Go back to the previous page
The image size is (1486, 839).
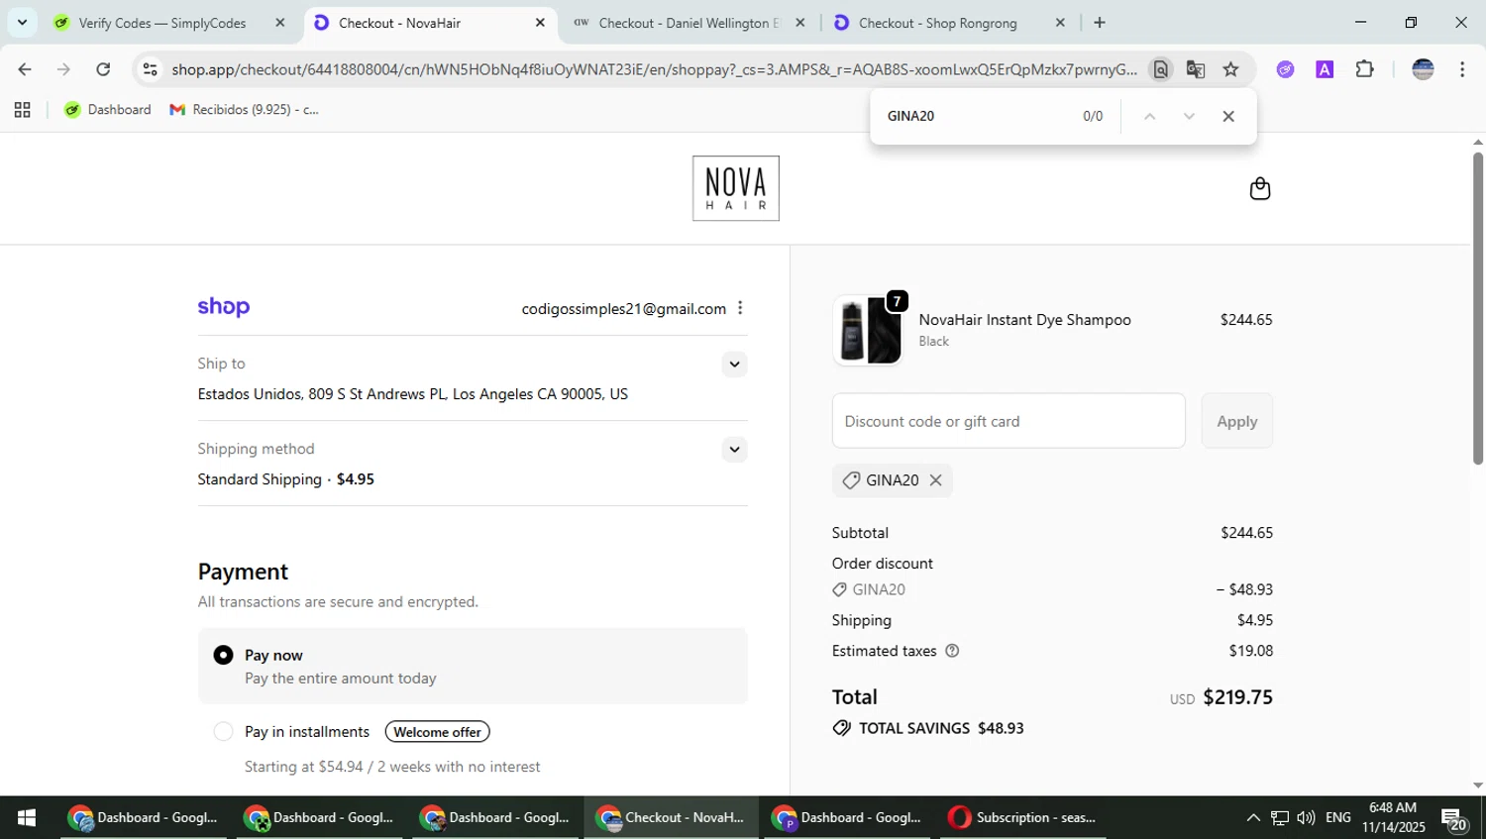[25, 69]
